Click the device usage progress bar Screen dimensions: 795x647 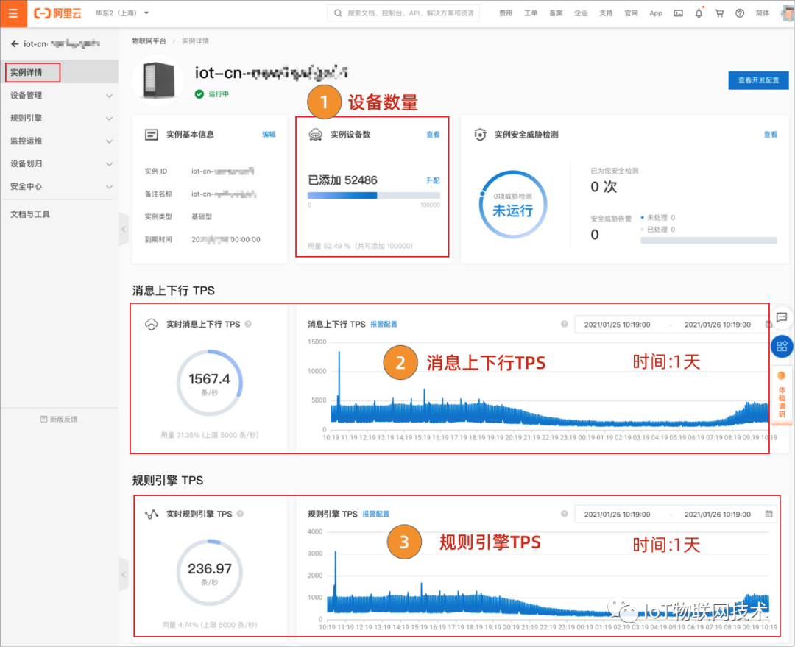374,195
